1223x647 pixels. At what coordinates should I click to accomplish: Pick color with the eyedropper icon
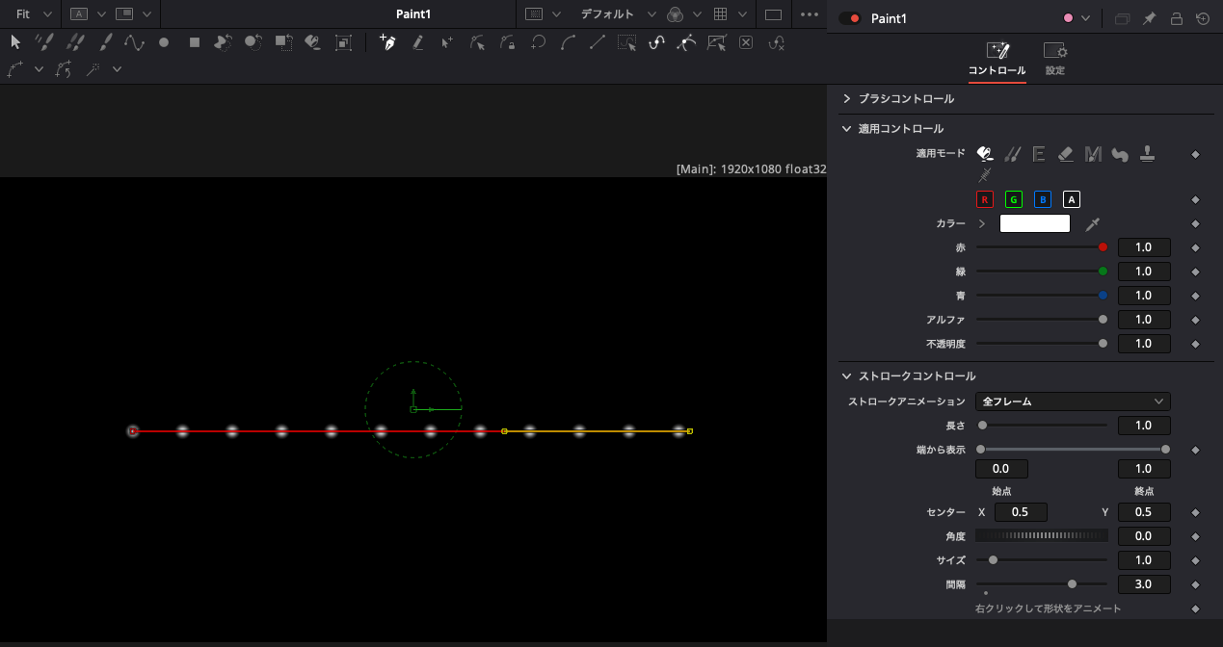1093,223
